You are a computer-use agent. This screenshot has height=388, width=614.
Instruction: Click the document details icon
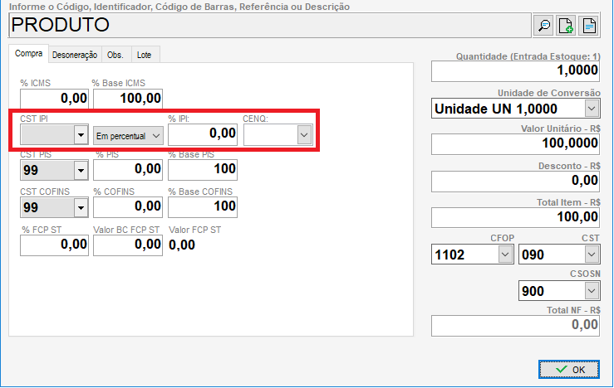[x=589, y=26]
